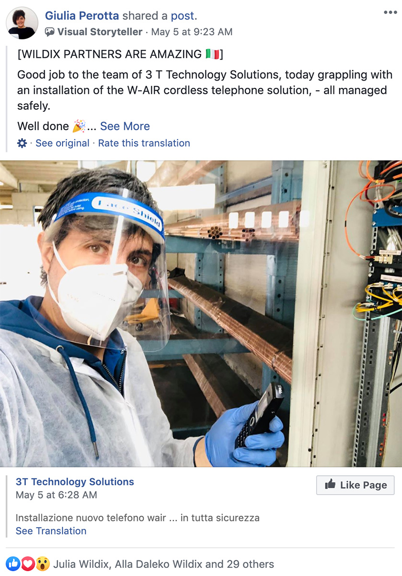This screenshot has height=576, width=402.
Task: Click the May 5 at 6:28 AM timestamp
Action: pyautogui.click(x=57, y=494)
